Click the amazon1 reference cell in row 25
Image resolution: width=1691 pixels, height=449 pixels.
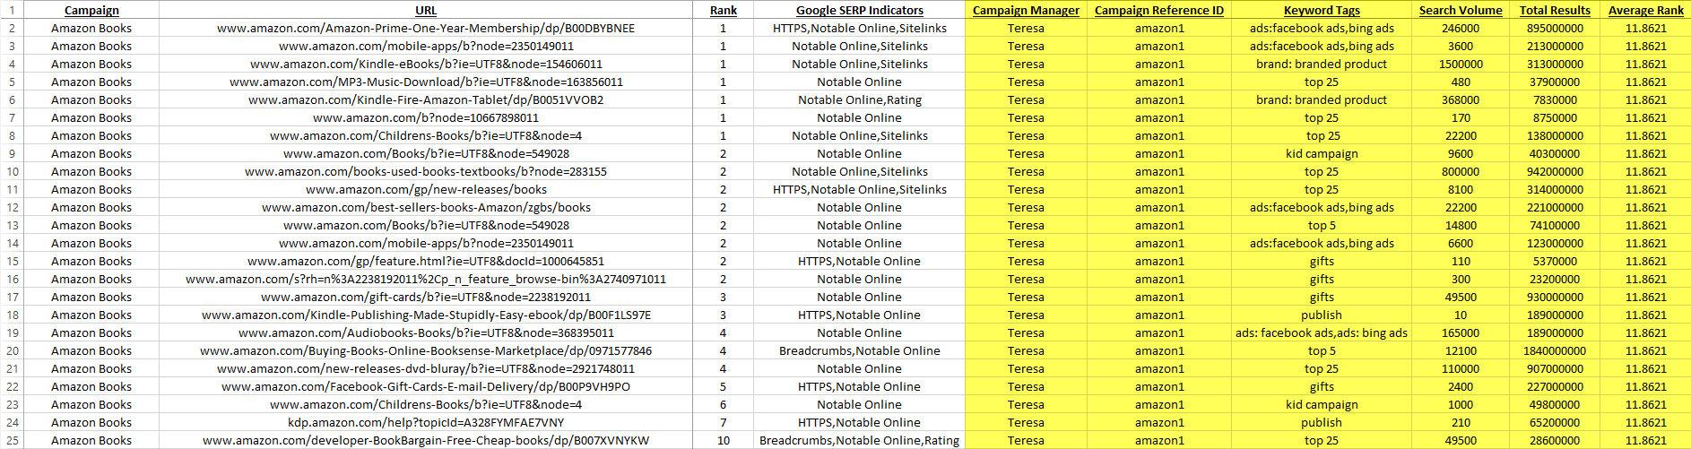[x=1159, y=440]
